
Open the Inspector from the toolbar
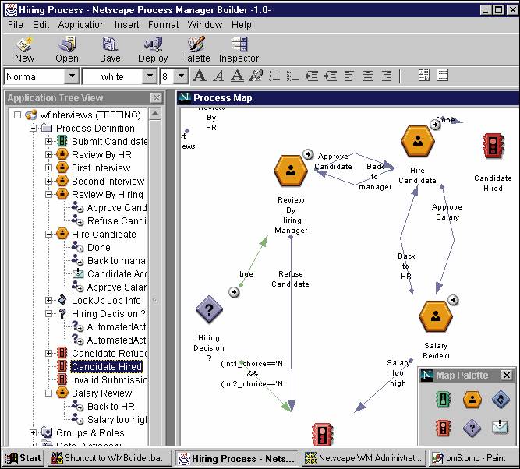[x=239, y=48]
